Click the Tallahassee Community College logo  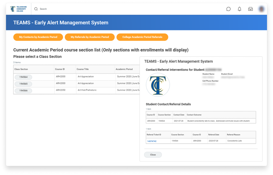(18, 8)
